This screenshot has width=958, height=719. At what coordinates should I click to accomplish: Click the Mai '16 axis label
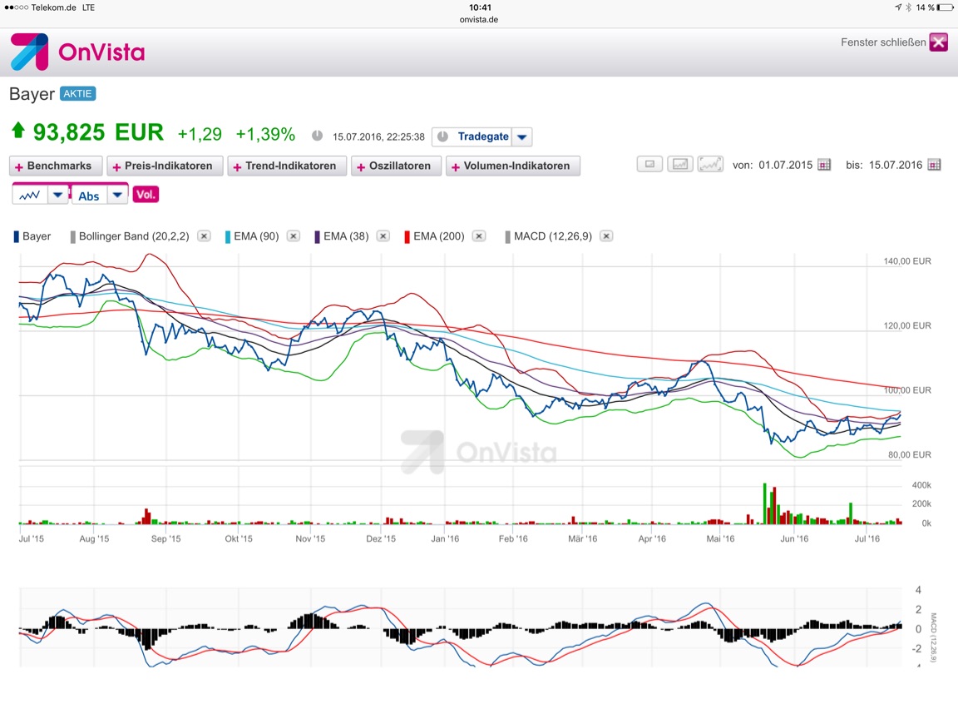(x=720, y=538)
